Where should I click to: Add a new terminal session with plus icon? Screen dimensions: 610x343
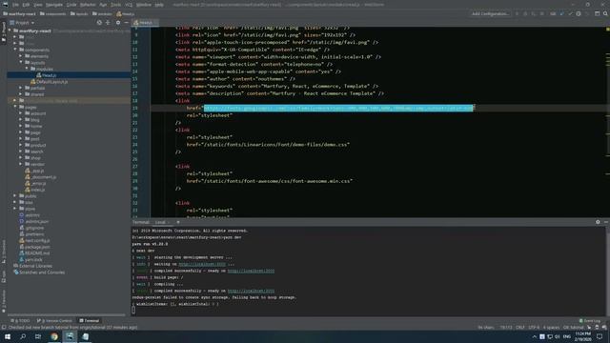tap(178, 222)
